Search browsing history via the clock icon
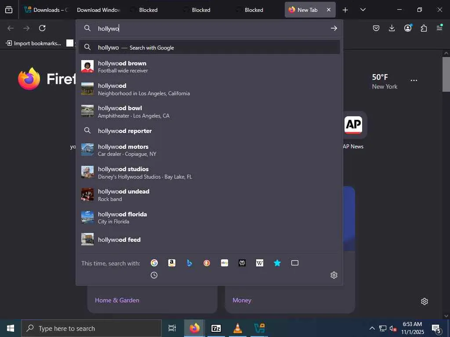The width and height of the screenshot is (450, 337). tap(154, 275)
